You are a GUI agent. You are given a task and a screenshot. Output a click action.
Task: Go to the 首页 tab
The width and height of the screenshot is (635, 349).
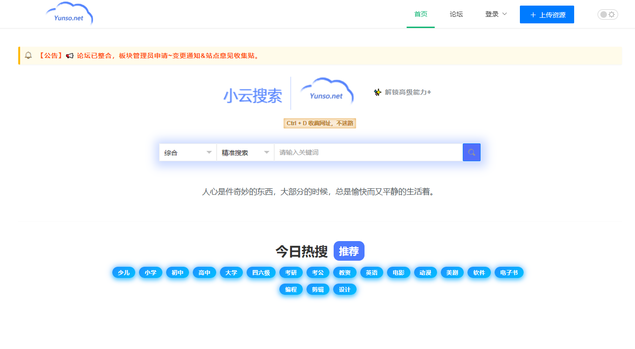[421, 14]
